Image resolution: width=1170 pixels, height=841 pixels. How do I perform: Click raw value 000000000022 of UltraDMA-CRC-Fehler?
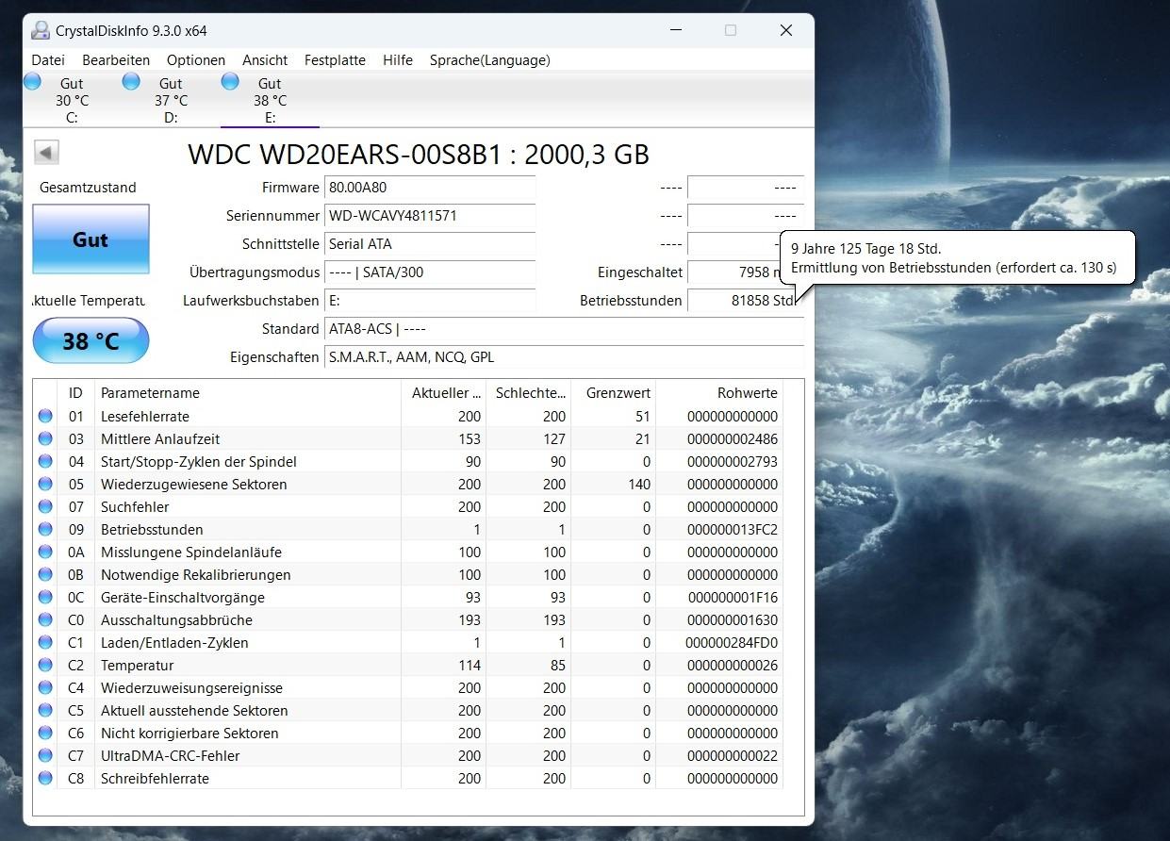coord(733,756)
